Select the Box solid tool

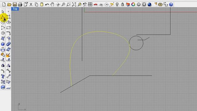coord(3,44)
